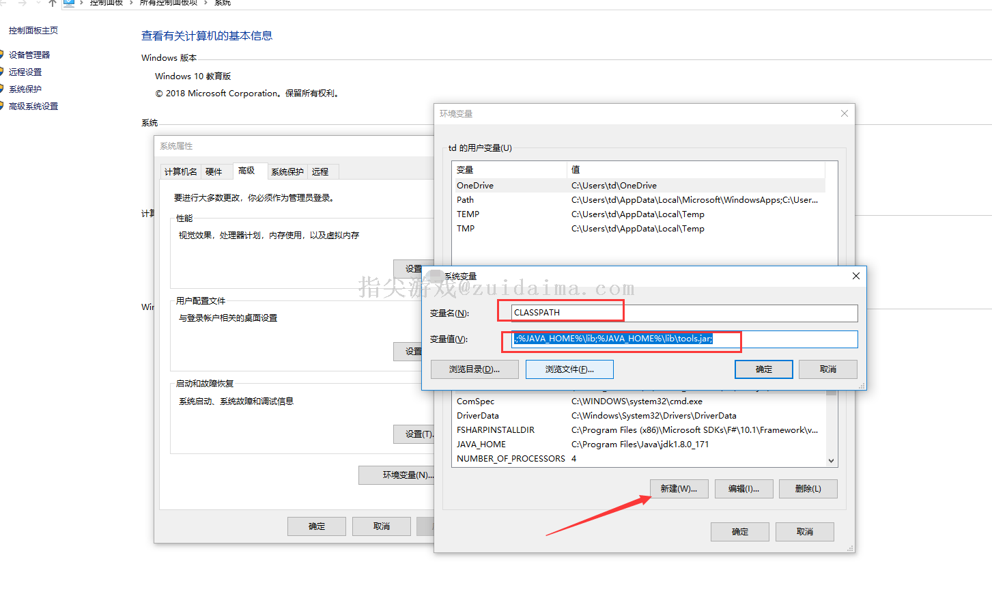The width and height of the screenshot is (992, 592).
Task: Click 编辑(I)... for the system variables
Action: click(x=743, y=488)
